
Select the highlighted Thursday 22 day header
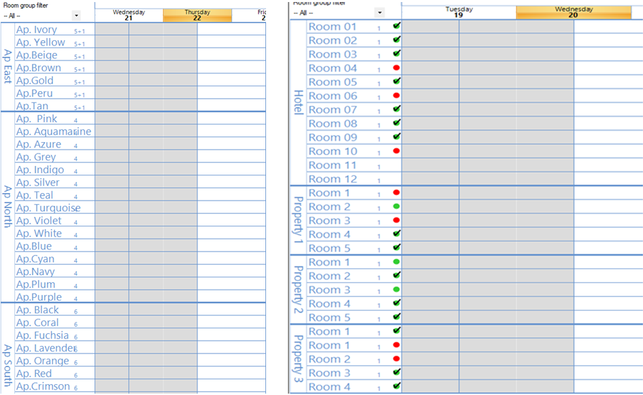[197, 15]
